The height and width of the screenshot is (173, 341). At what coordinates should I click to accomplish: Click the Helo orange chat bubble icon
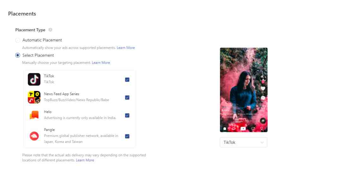(34, 115)
